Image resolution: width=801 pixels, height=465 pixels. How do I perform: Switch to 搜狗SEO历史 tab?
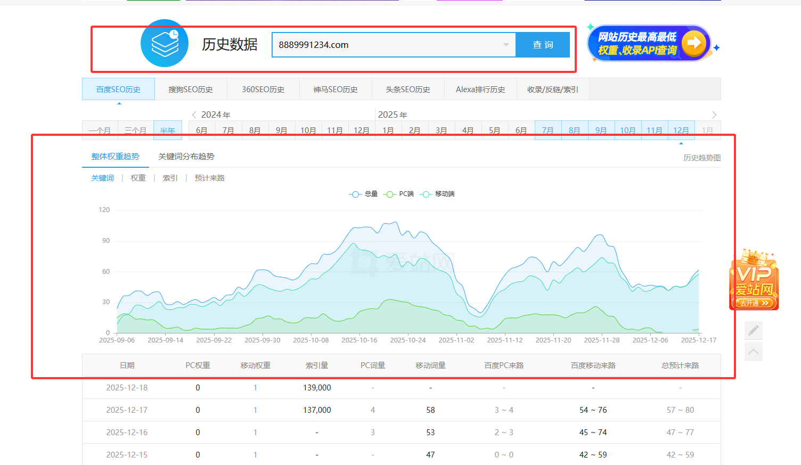pyautogui.click(x=191, y=89)
